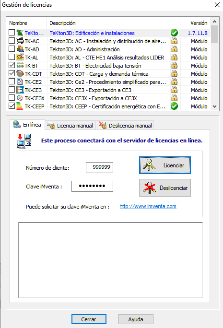Click the module list scroll down arrow
The height and width of the screenshot is (328, 223).
point(214,106)
